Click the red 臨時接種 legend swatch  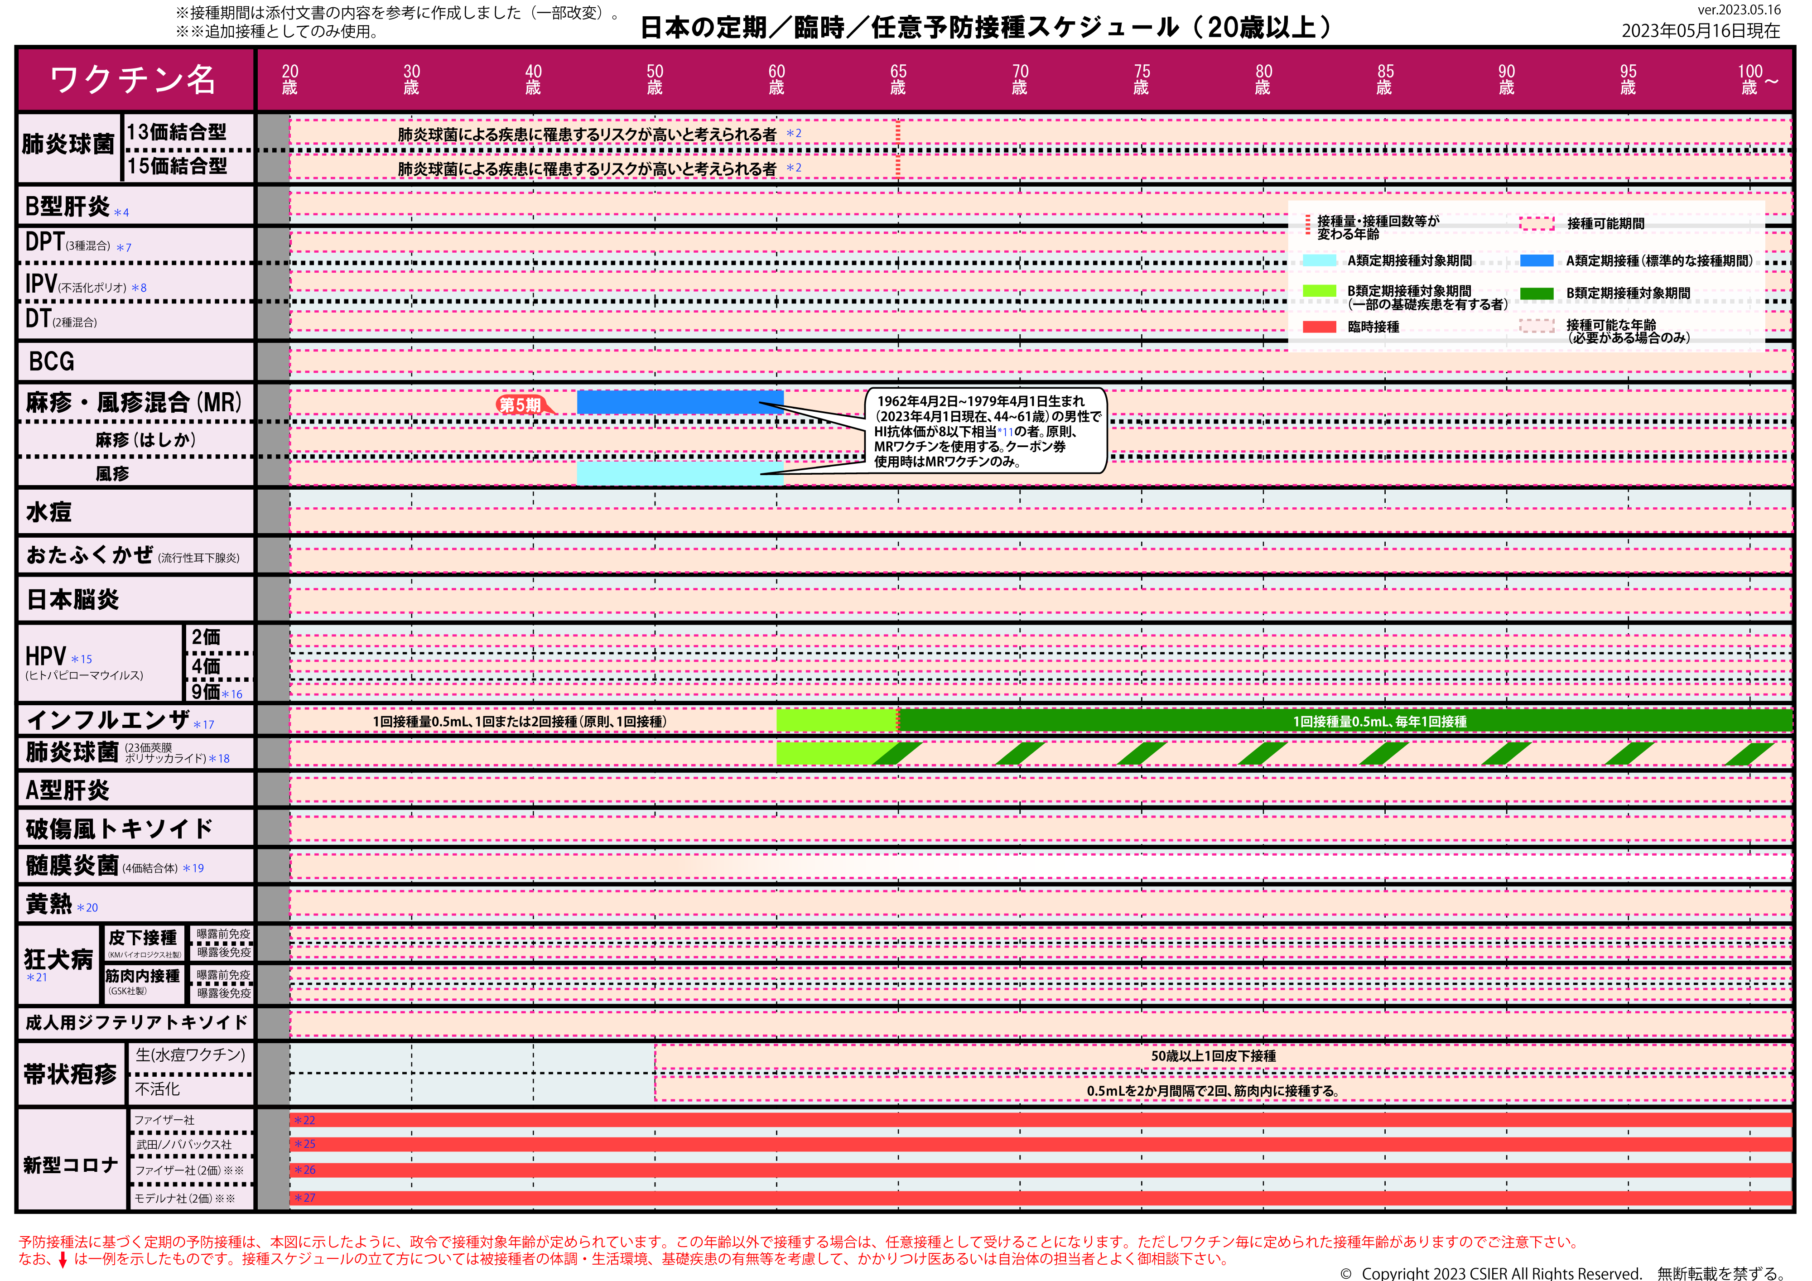[1319, 327]
